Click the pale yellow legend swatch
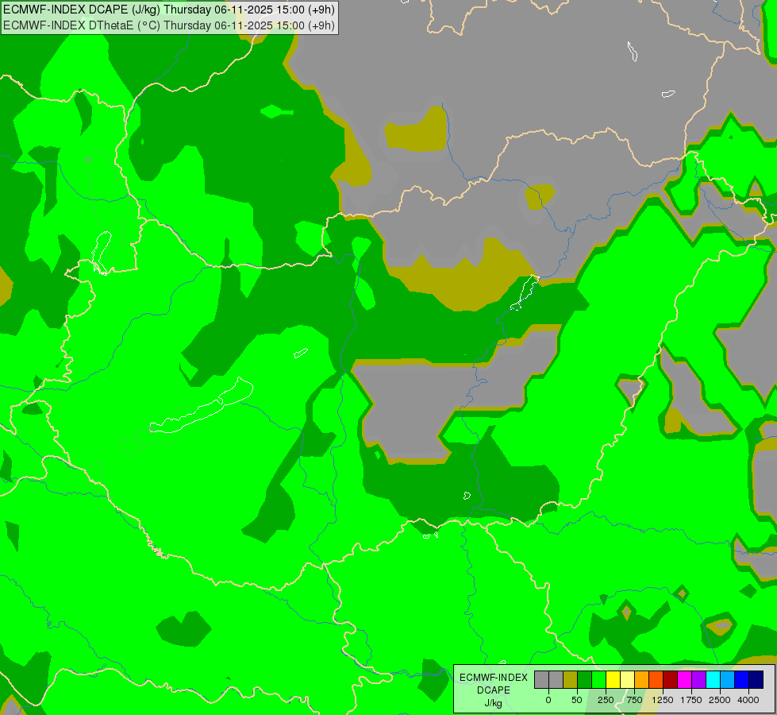 pos(627,680)
